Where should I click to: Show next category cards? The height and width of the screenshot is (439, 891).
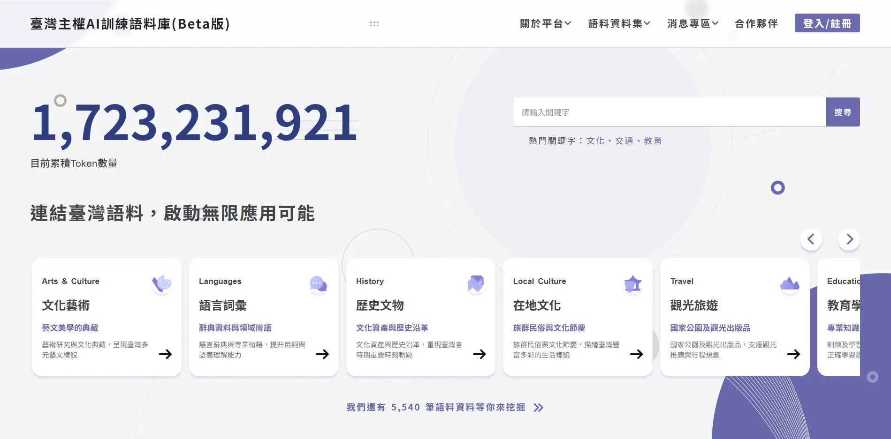[x=849, y=239]
